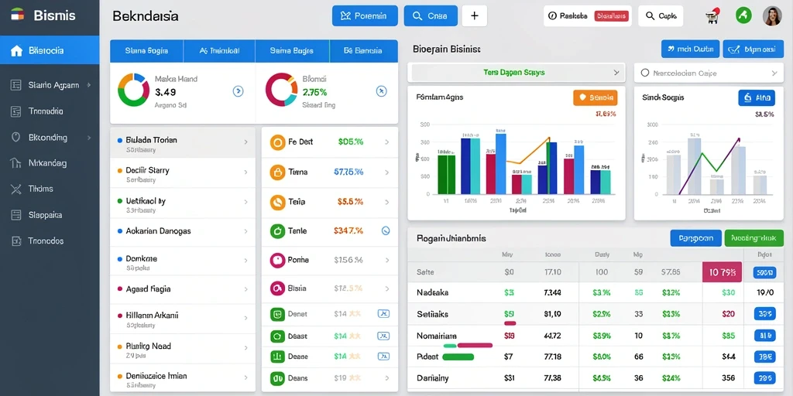Screen dimensions: 793x396
Task: Click the green Nooding Hiok button
Action: (750, 238)
